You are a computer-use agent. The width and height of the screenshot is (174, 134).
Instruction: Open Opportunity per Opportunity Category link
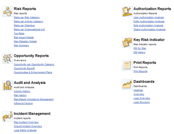[x=34, y=64]
